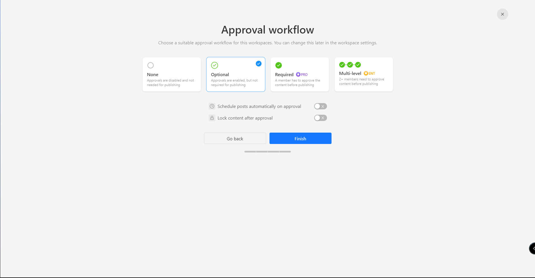Viewport: 535px width, 278px height.
Task: Click the triple-check icon on Multi-level card
Action: point(350,65)
